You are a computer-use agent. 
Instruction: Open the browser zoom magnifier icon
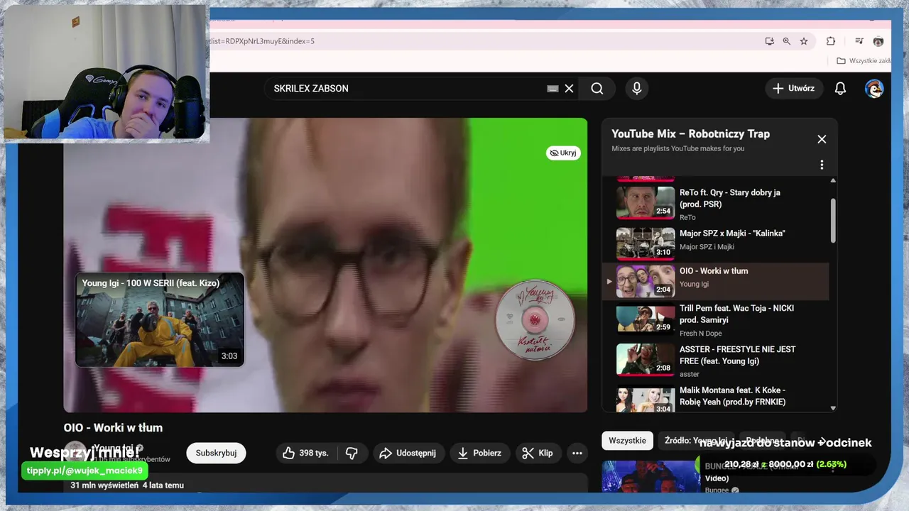787,41
